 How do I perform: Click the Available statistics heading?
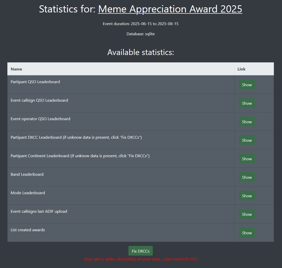click(x=141, y=52)
